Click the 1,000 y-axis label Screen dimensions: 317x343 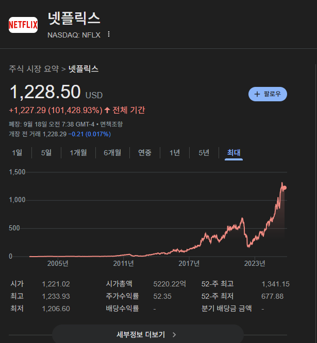pyautogui.click(x=17, y=200)
